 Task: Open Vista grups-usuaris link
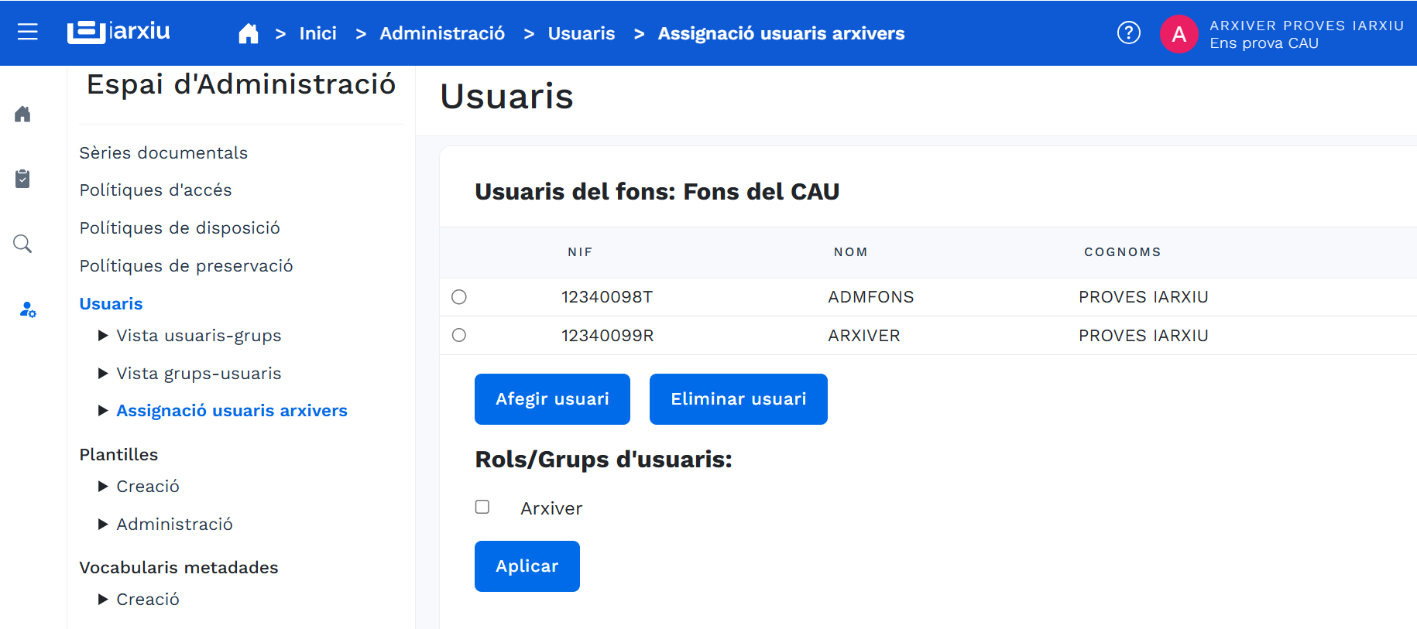199,374
